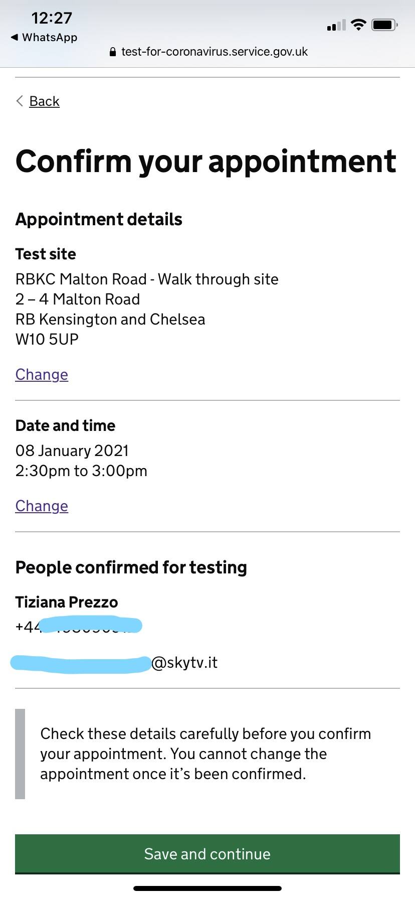This screenshot has height=899, width=415.
Task: Change the date and time
Action: pyautogui.click(x=42, y=506)
